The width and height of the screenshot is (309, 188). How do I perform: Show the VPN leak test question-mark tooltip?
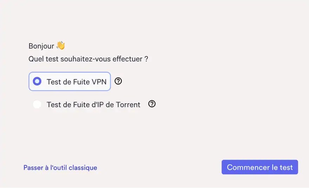point(118,81)
